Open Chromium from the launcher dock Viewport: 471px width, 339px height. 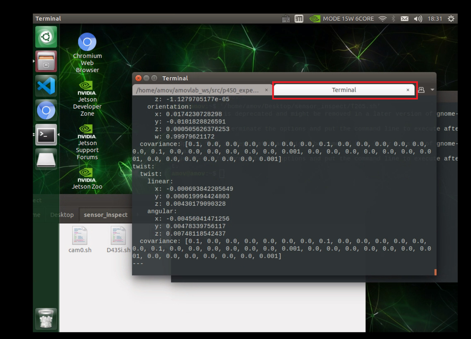point(46,110)
